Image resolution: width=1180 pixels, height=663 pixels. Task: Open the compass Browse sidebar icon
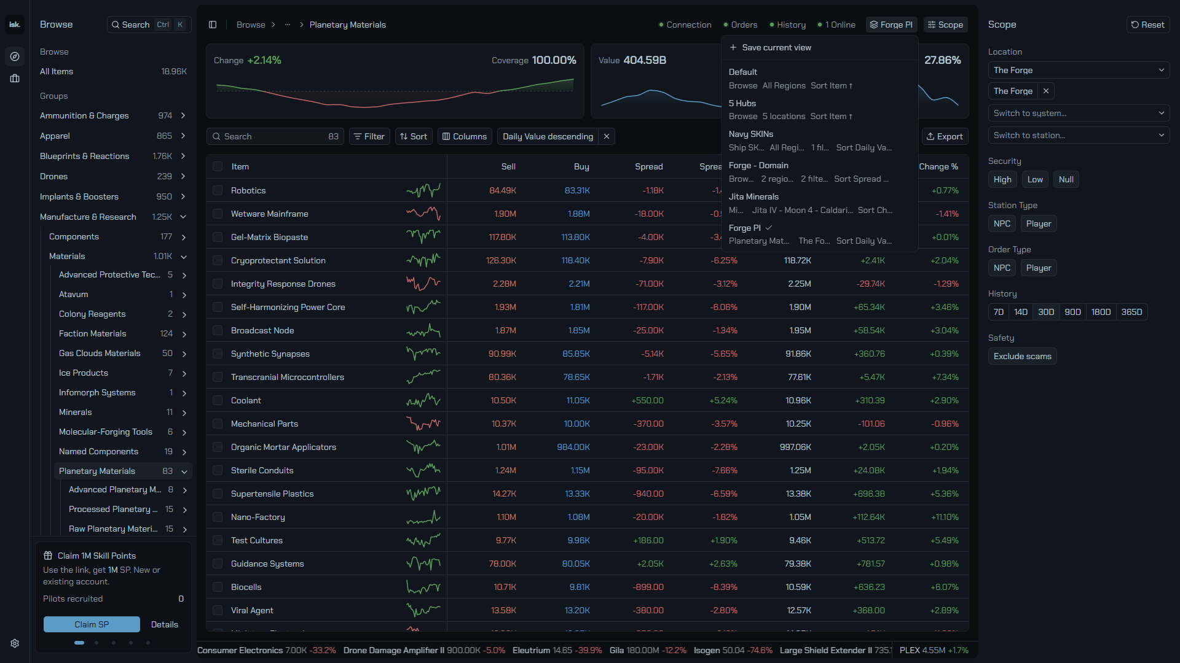(x=15, y=56)
